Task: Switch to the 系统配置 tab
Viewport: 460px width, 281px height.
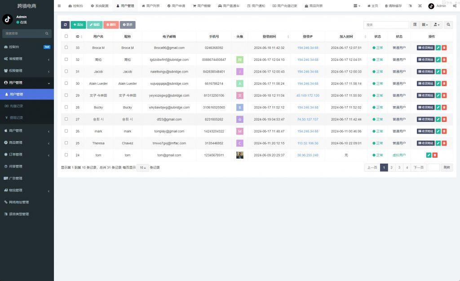Action: coord(99,6)
